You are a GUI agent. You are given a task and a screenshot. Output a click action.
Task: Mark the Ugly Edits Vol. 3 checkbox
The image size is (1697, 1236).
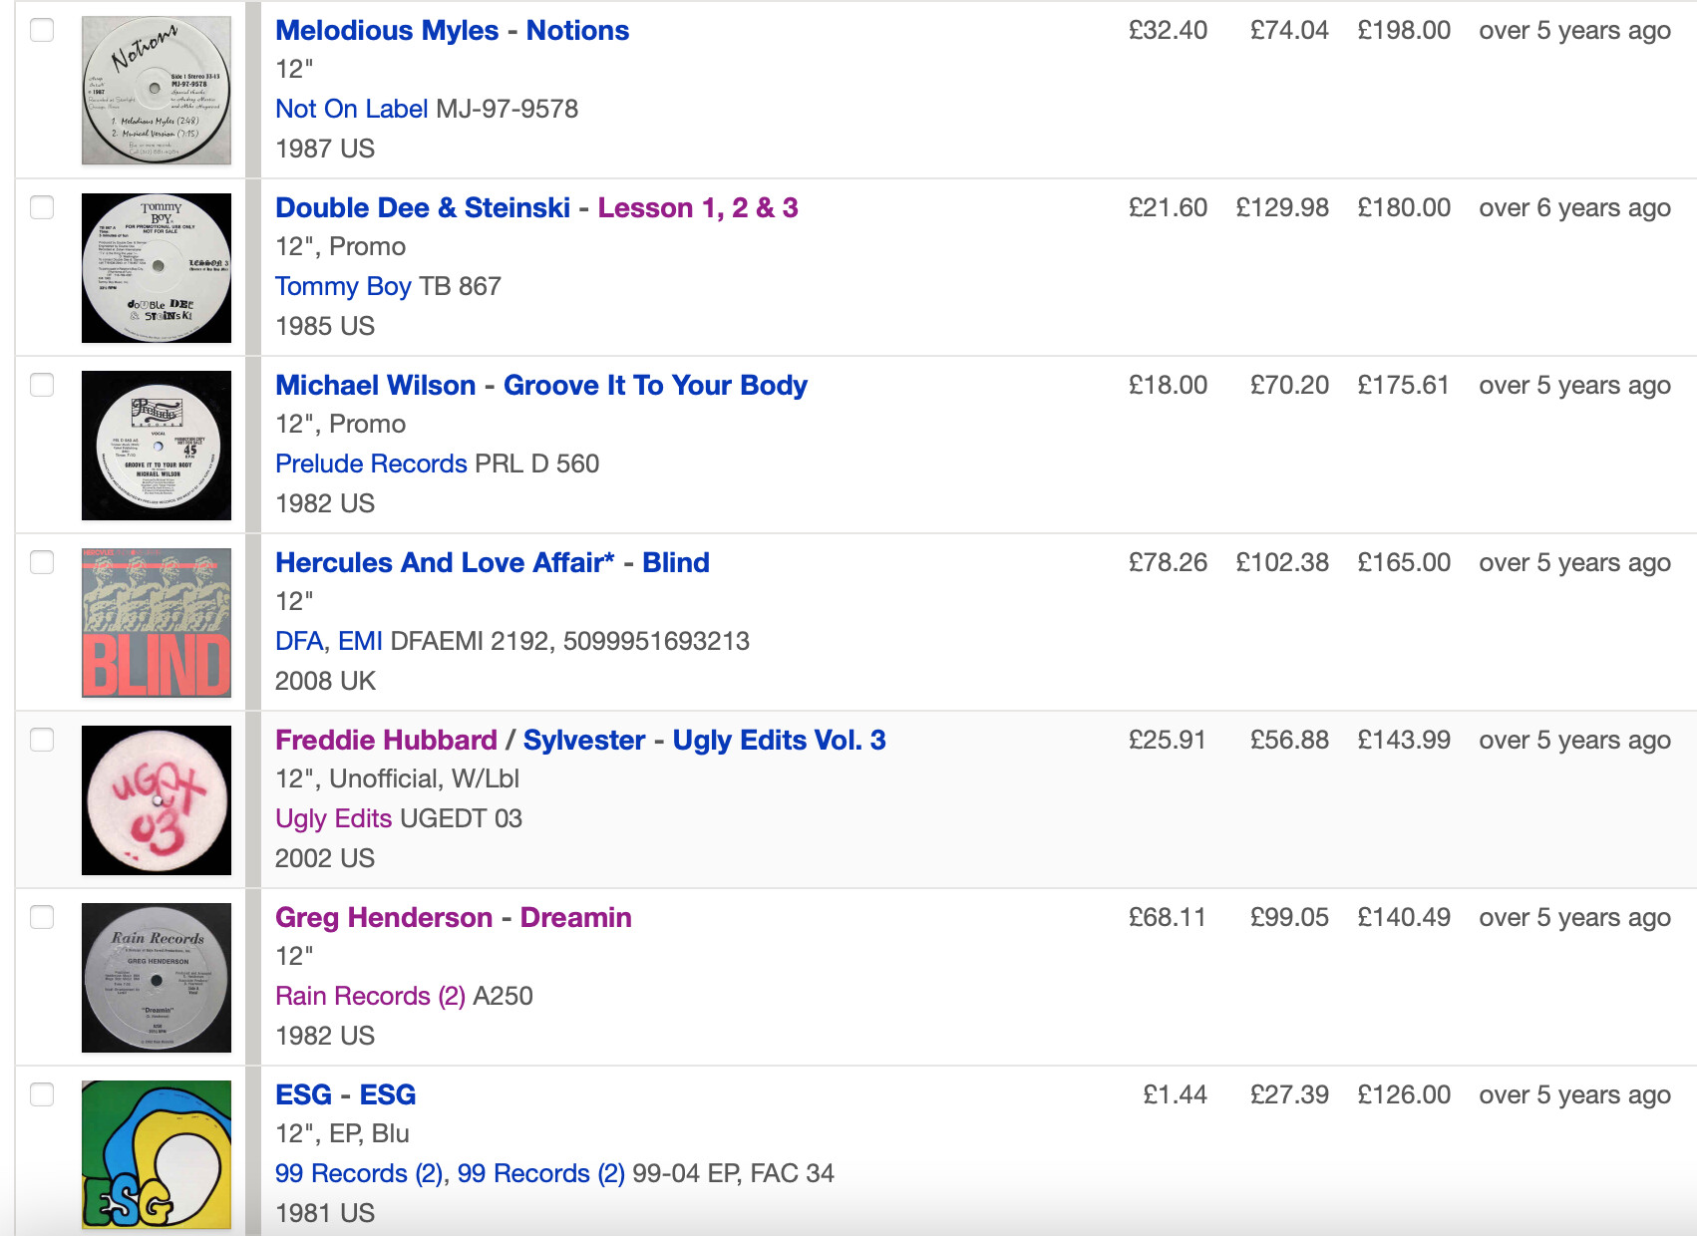click(x=42, y=740)
